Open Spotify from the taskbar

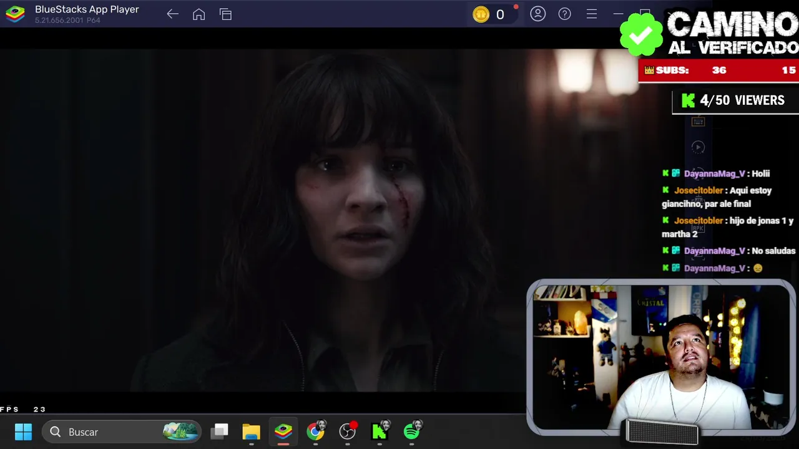coord(413,431)
